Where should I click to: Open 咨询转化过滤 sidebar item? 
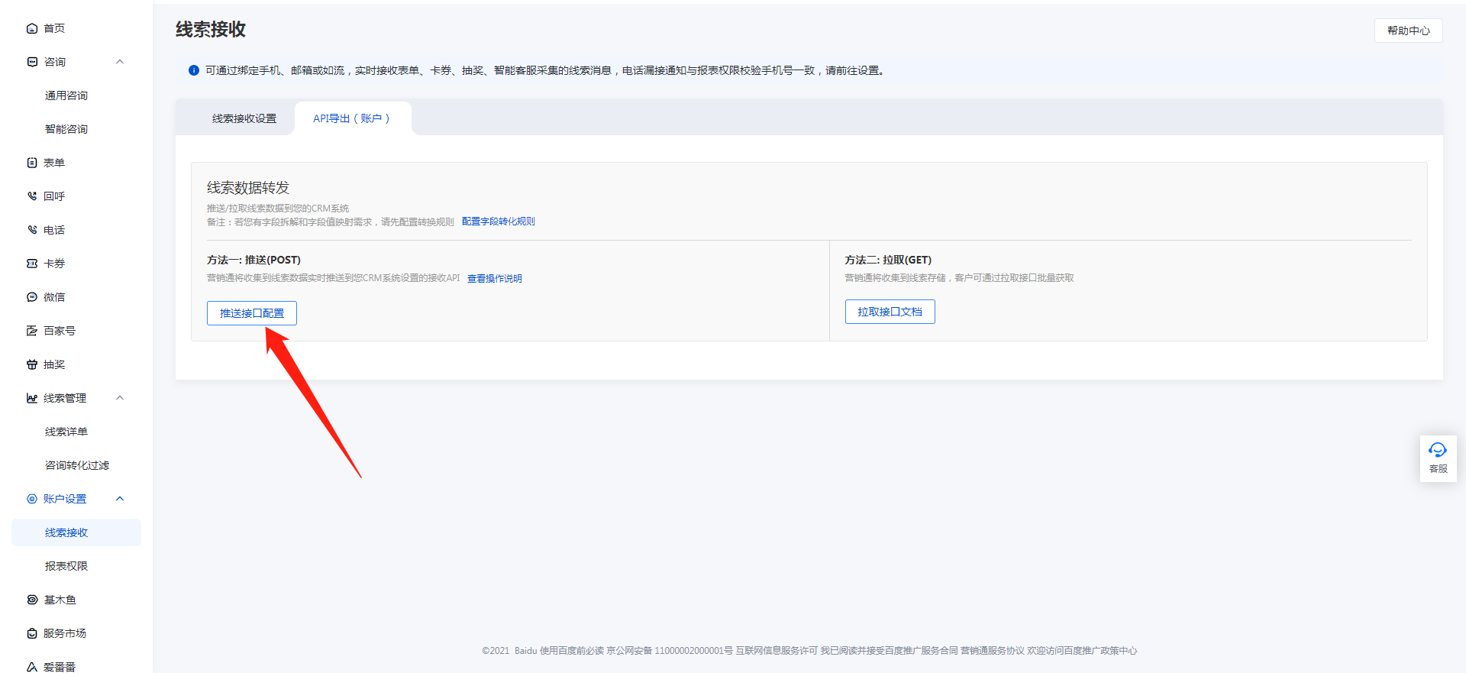pos(77,465)
